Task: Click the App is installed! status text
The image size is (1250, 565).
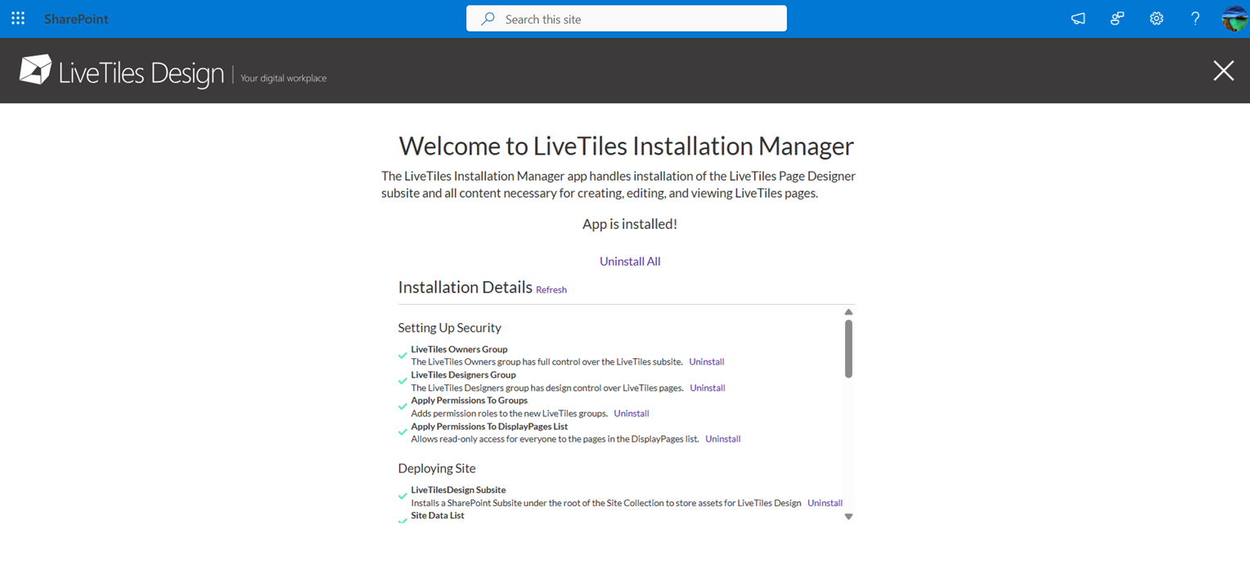Action: tap(630, 224)
